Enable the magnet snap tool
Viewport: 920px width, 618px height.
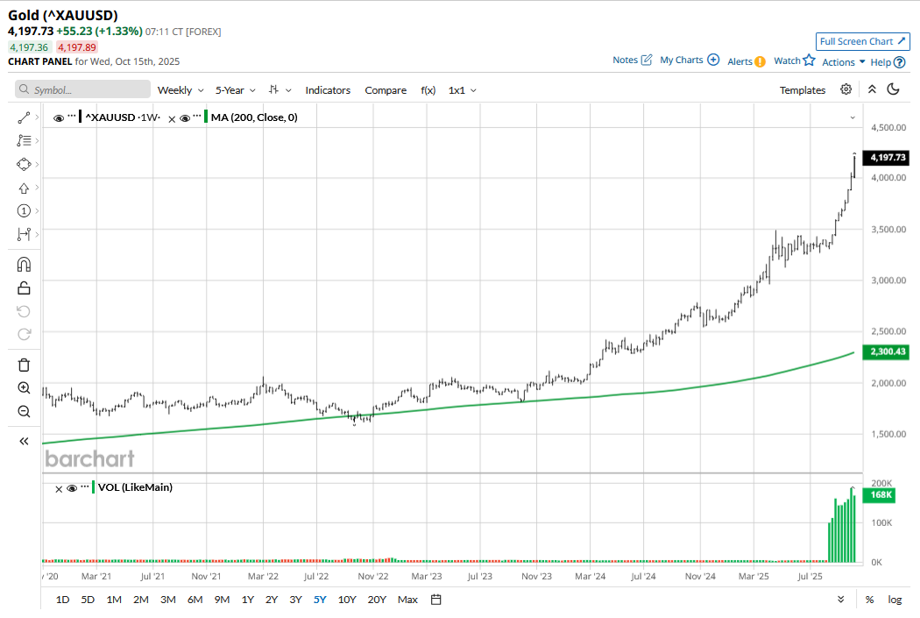[x=24, y=264]
